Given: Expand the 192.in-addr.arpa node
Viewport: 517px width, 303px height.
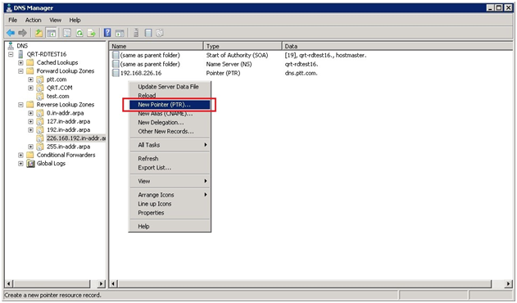Looking at the screenshot, I should pos(30,130).
